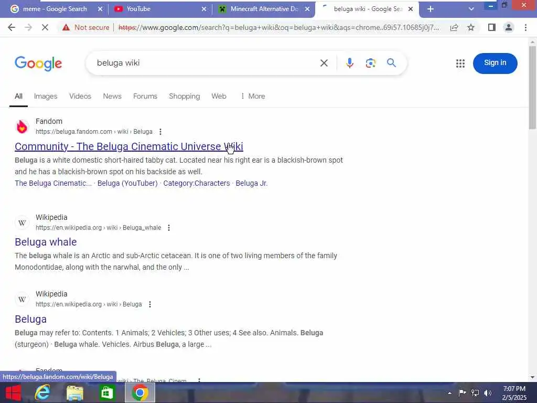Open Windows Store from taskbar

coord(107,393)
